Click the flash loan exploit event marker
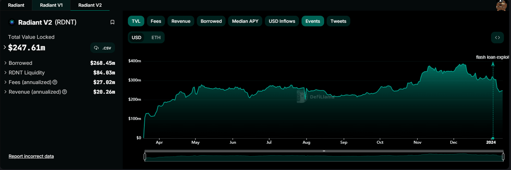Image resolution: width=511 pixels, height=170 pixels. [493, 138]
